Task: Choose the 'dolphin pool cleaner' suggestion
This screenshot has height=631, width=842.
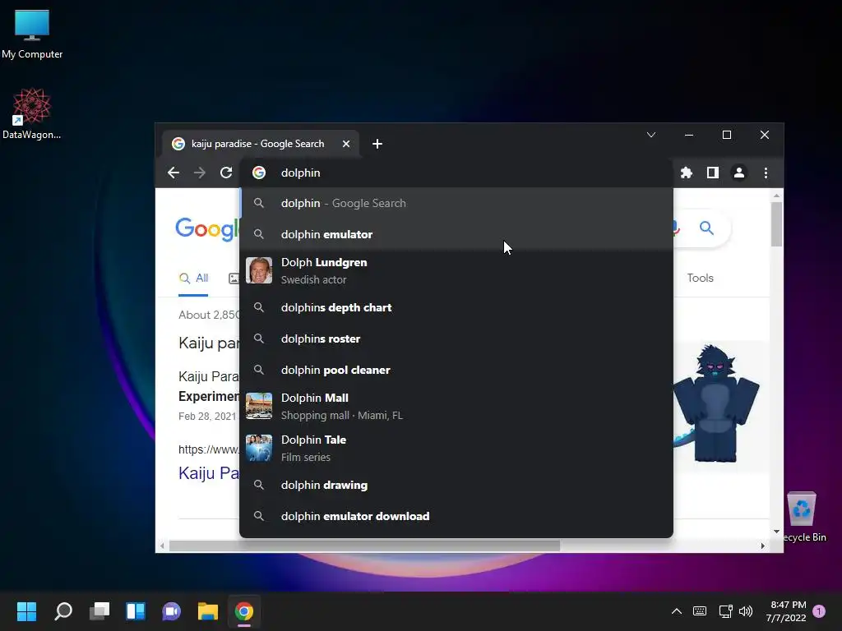Action: click(456, 370)
